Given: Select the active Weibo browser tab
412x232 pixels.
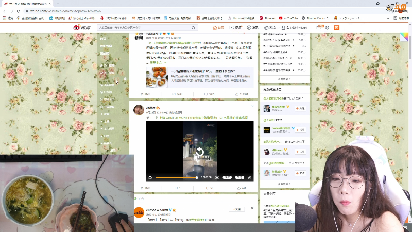Looking at the screenshot, I should (x=27, y=4).
